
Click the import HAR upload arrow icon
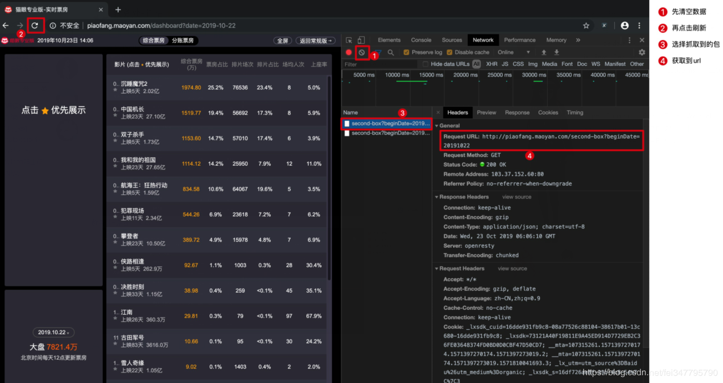pos(544,52)
